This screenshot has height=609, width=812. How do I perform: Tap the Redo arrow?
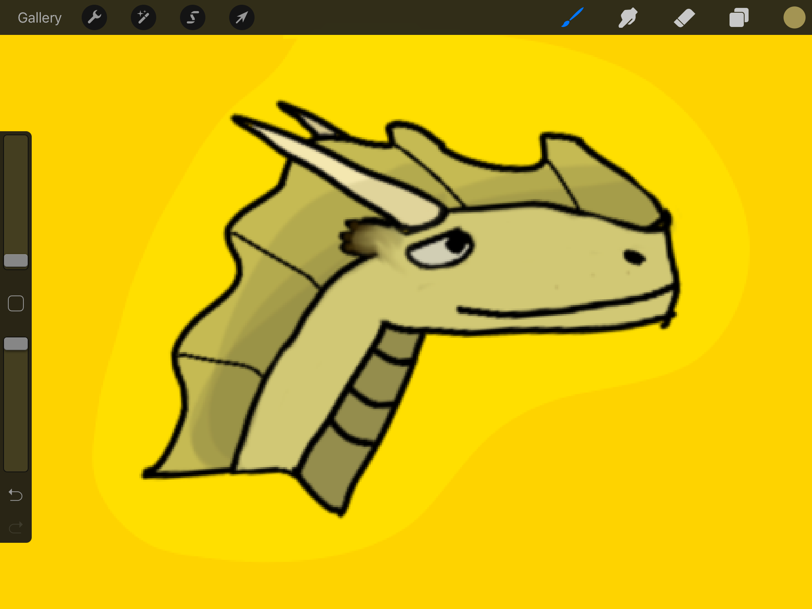(16, 528)
